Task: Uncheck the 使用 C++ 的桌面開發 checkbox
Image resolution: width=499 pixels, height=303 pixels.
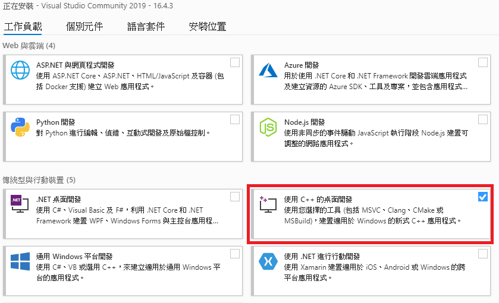Action: point(483,197)
